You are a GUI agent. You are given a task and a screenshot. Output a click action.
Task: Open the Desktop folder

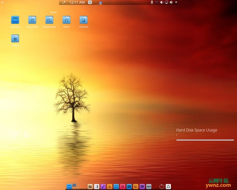point(15,20)
